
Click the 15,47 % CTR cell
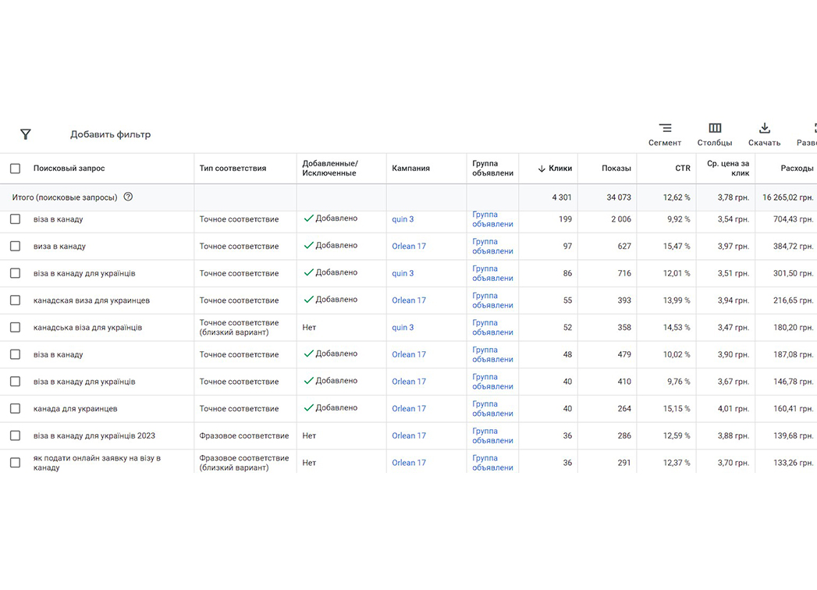point(677,246)
